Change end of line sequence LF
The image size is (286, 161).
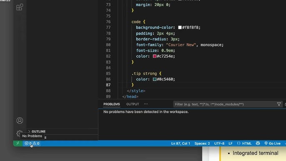pyautogui.click(x=231, y=143)
